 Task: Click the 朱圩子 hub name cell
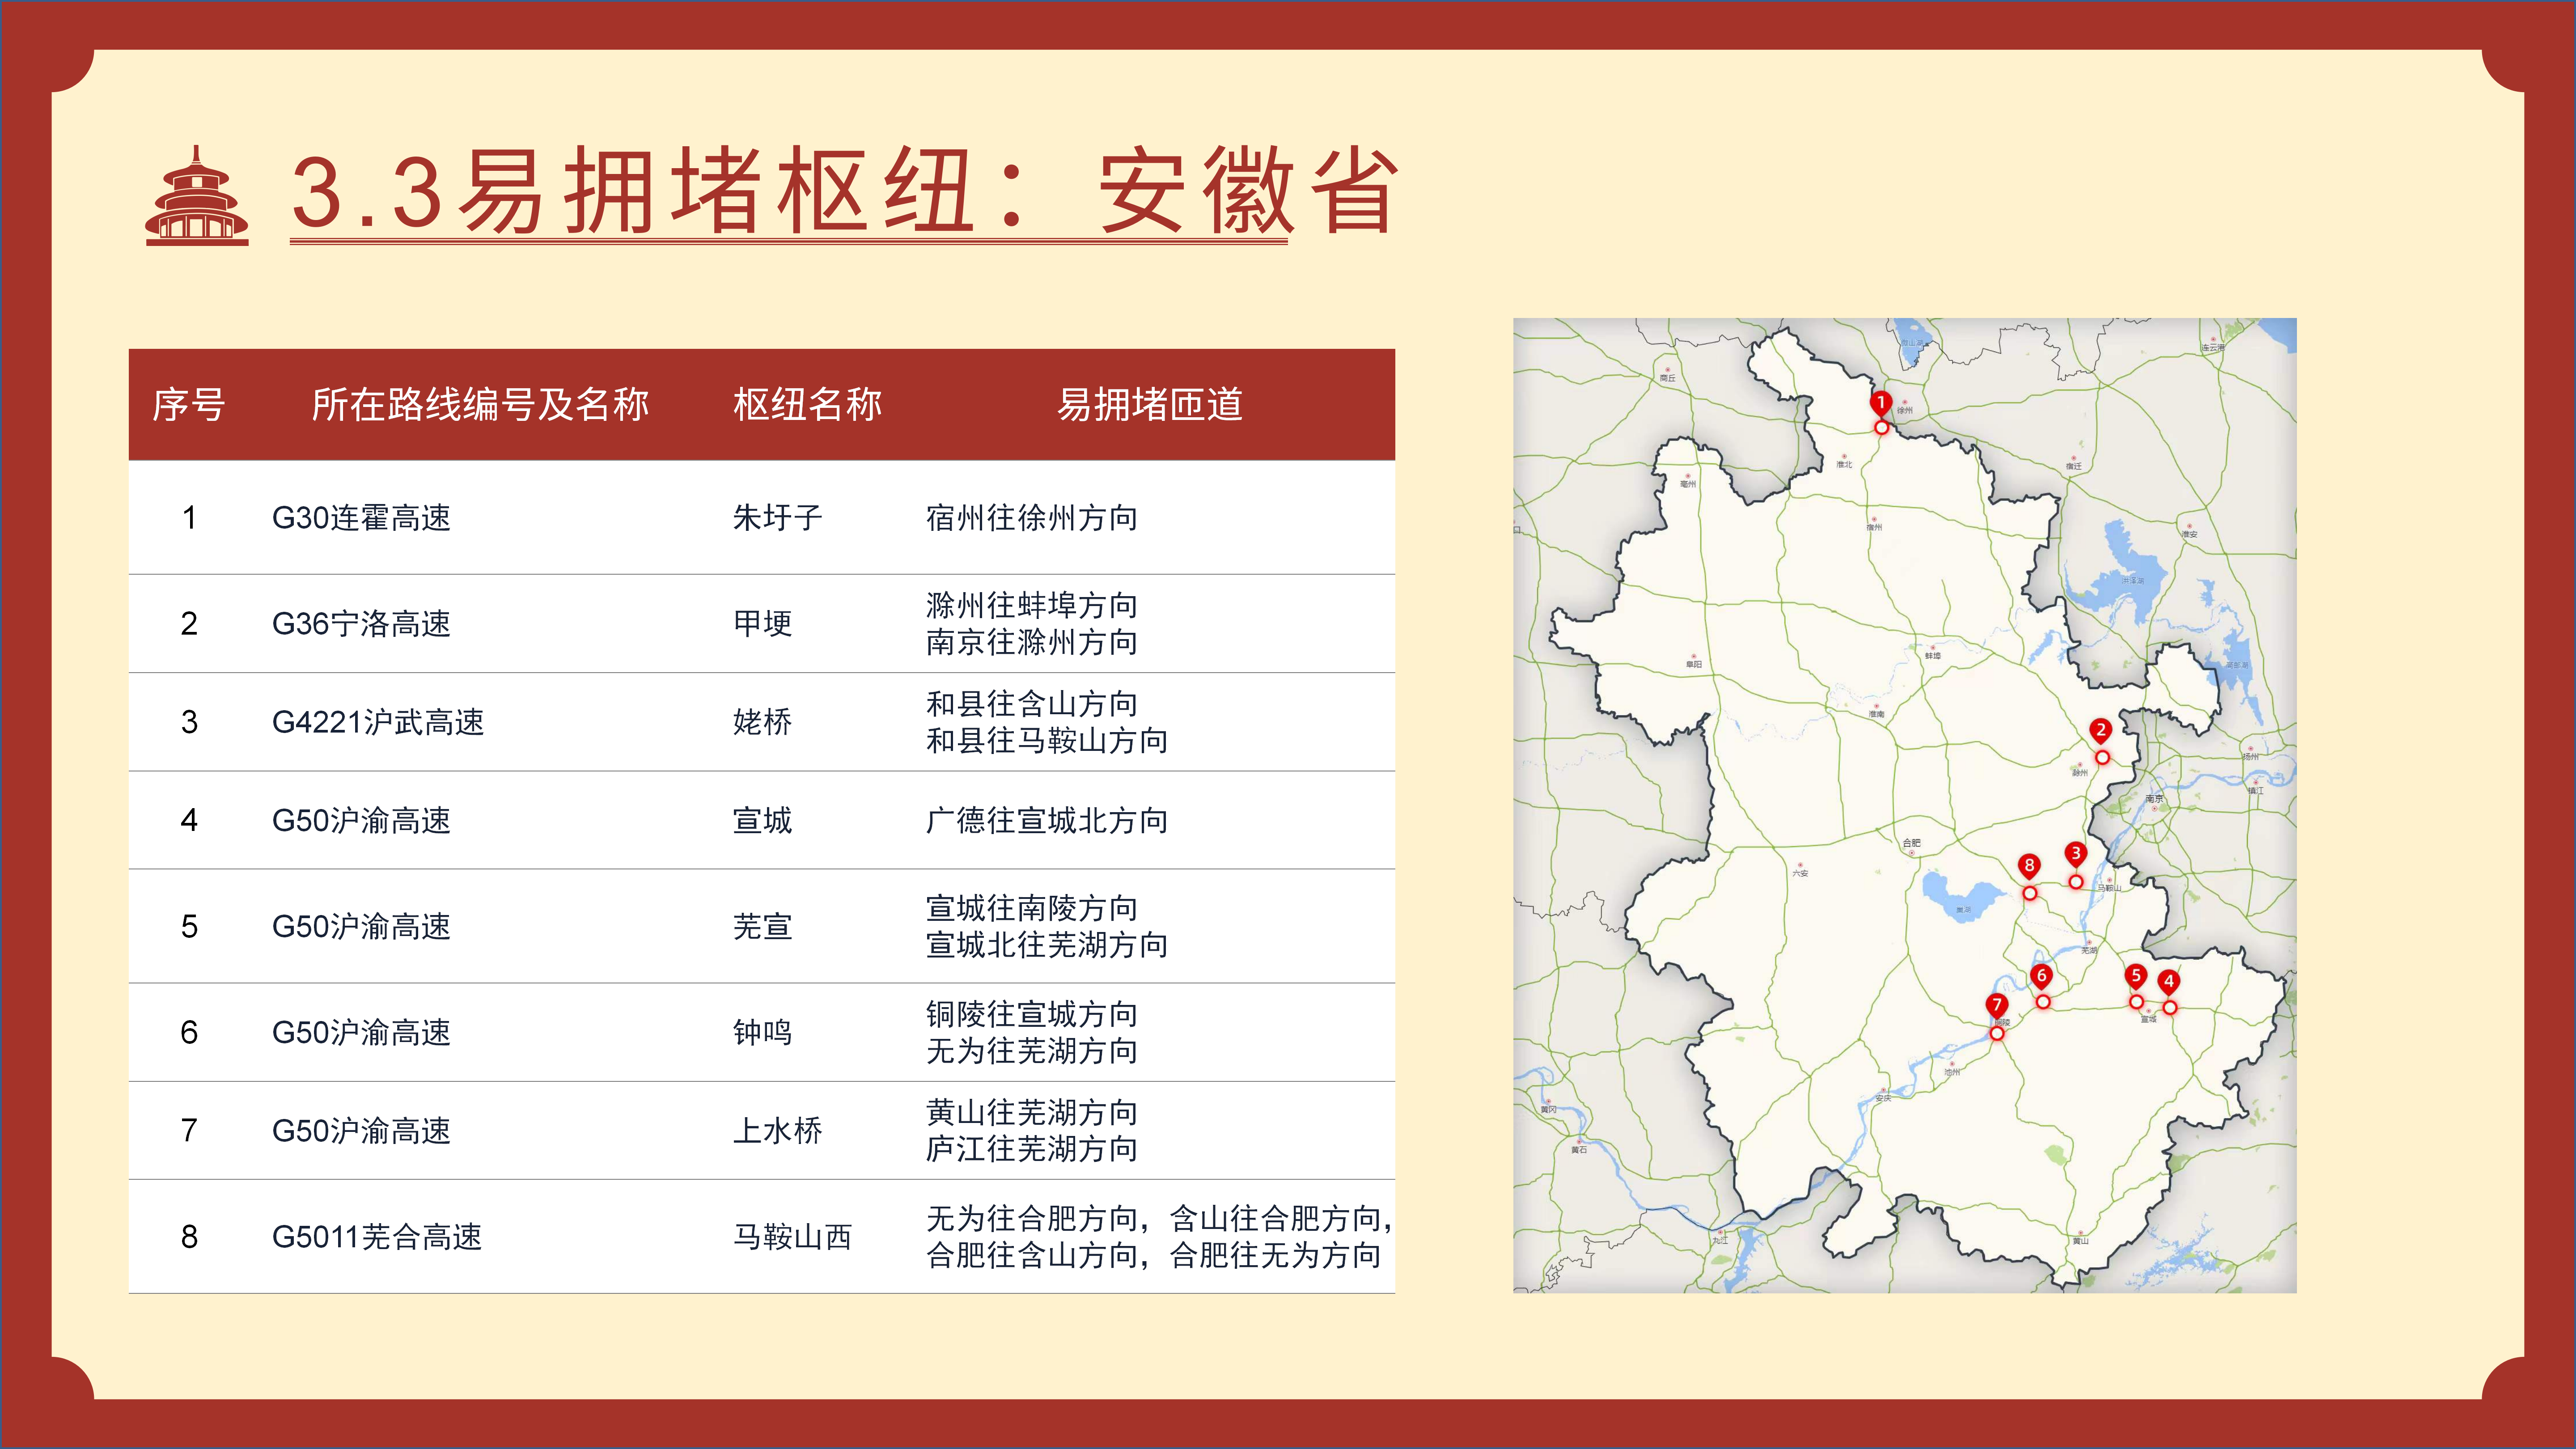pyautogui.click(x=777, y=518)
